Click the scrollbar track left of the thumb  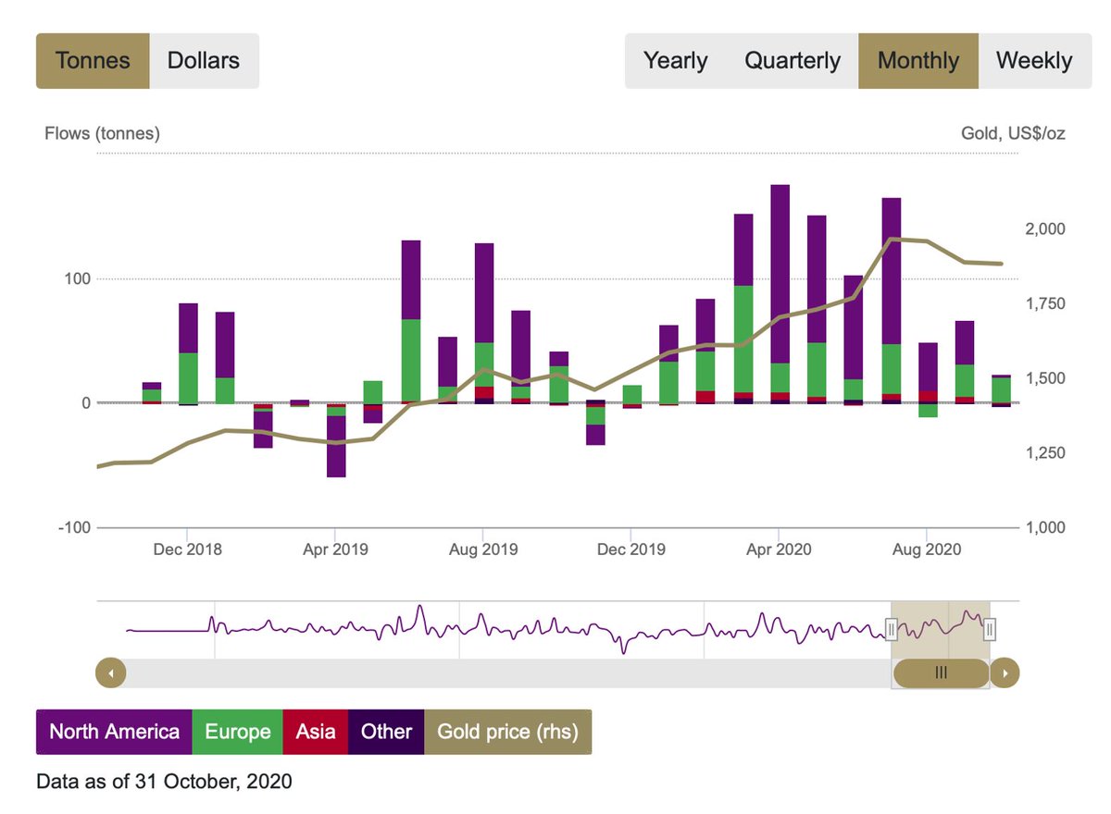click(x=507, y=673)
